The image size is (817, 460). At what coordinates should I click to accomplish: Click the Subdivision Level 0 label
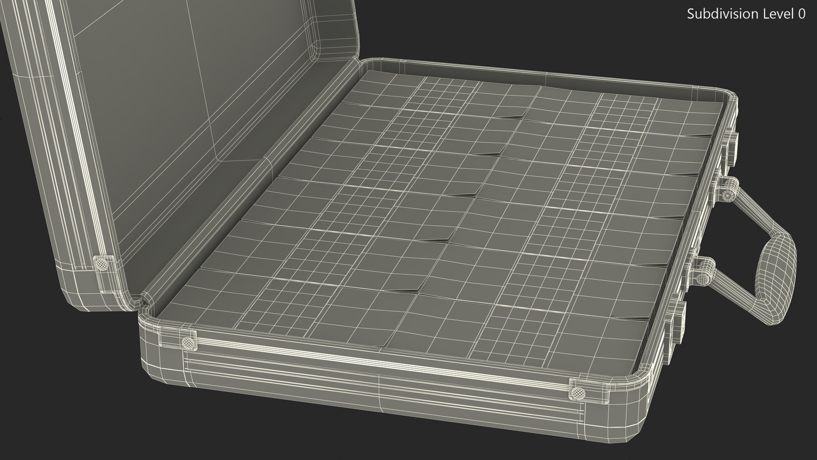click(746, 14)
